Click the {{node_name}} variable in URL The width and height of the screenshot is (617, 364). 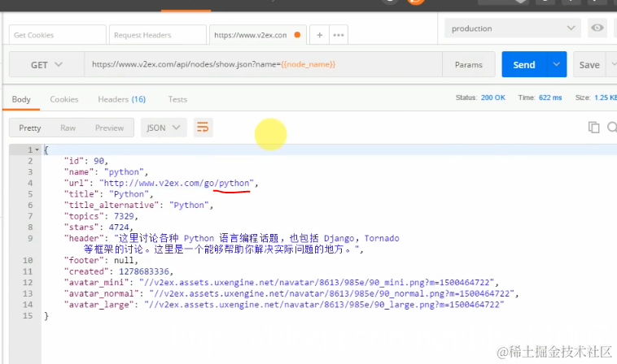(308, 64)
